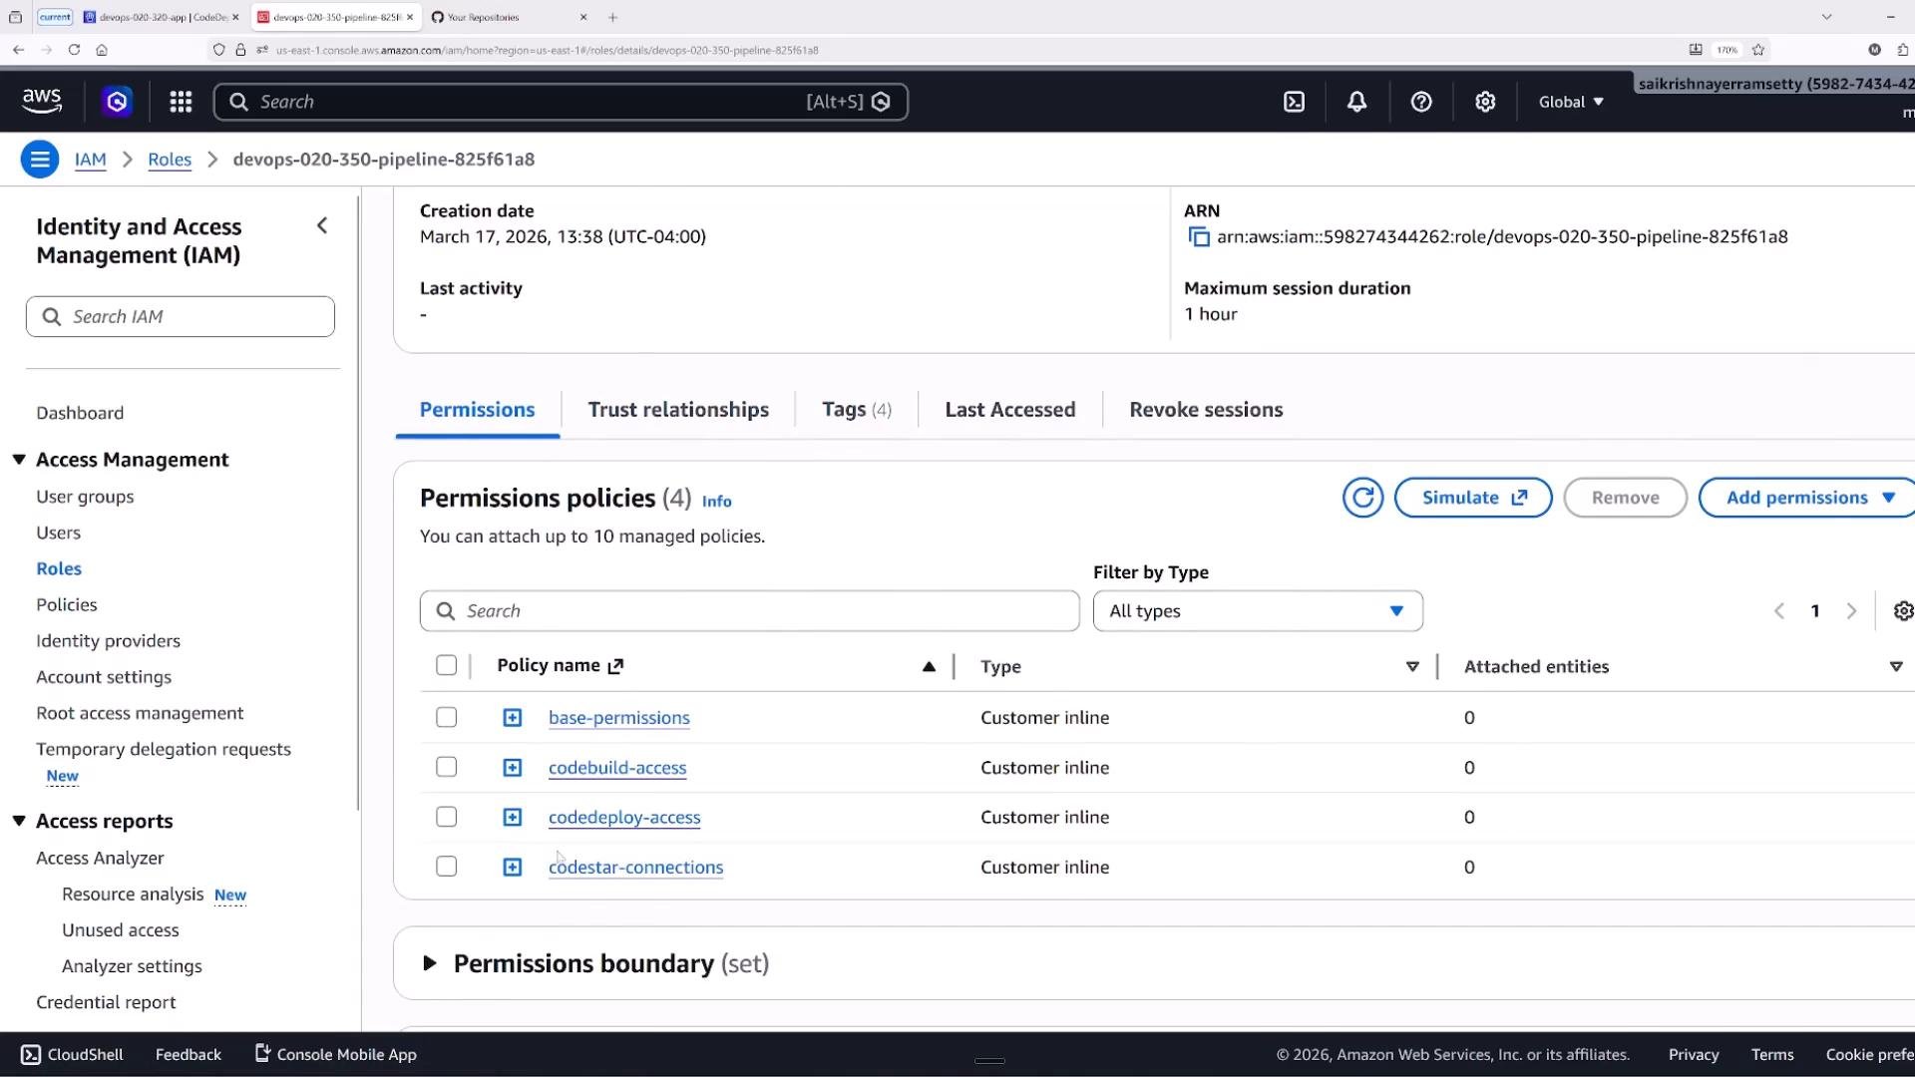Switch to the Permissions tab

click(477, 410)
